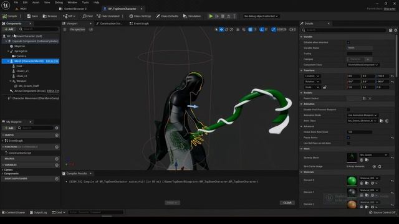Save the blueprint with Save icon
399x224 pixels.
[29, 16]
